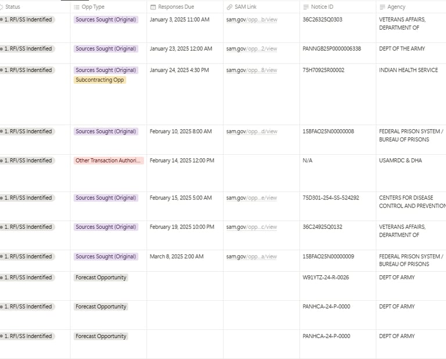
Task: Select the Subcontracting Opp yellow tag
Action: click(x=100, y=80)
